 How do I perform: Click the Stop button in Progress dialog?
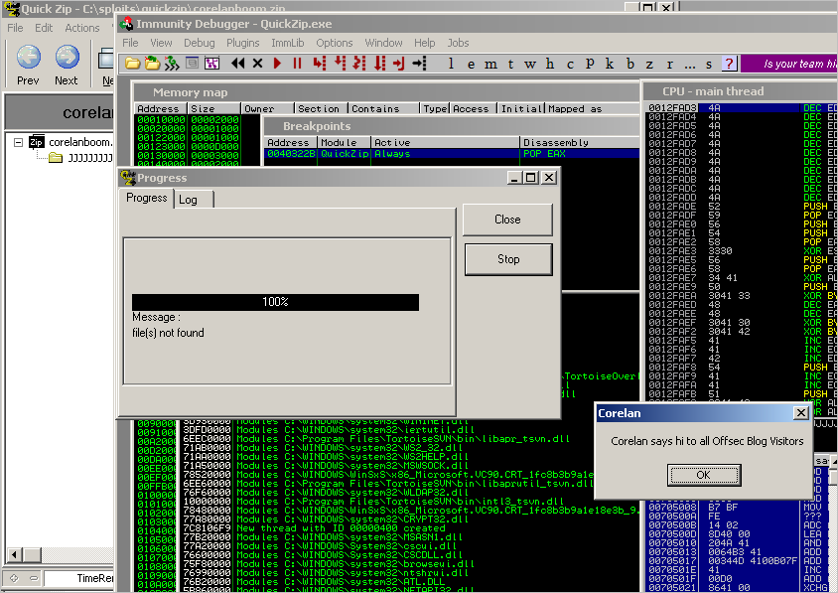[507, 259]
